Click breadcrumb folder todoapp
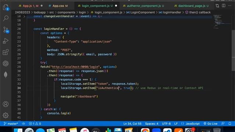Image resolution: width=235 pixels, height=132 pixels. 40,12
